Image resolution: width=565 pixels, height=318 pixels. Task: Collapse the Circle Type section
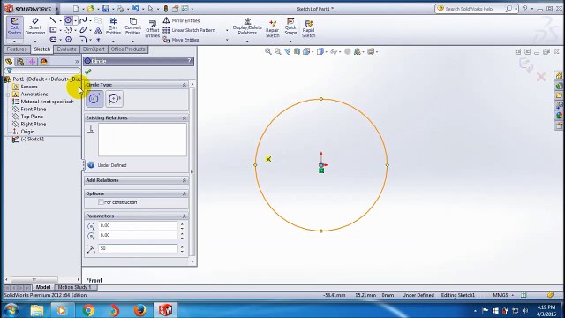(185, 85)
